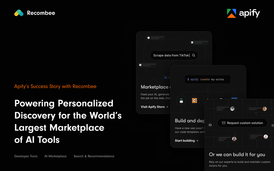Select the Search & Recommendations tag
Image resolution: width=274 pixels, height=171 pixels.
coord(94,156)
